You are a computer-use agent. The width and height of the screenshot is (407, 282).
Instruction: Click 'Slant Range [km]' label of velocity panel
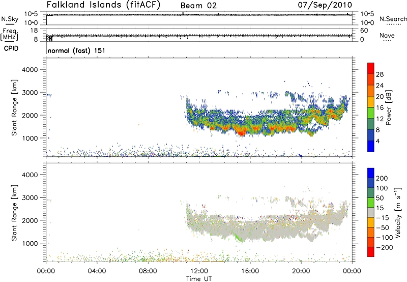[x=14, y=213]
